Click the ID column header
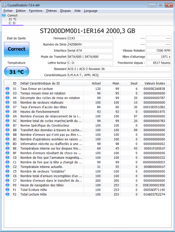Screen dimensions: 175x232 click(x=15, y=83)
